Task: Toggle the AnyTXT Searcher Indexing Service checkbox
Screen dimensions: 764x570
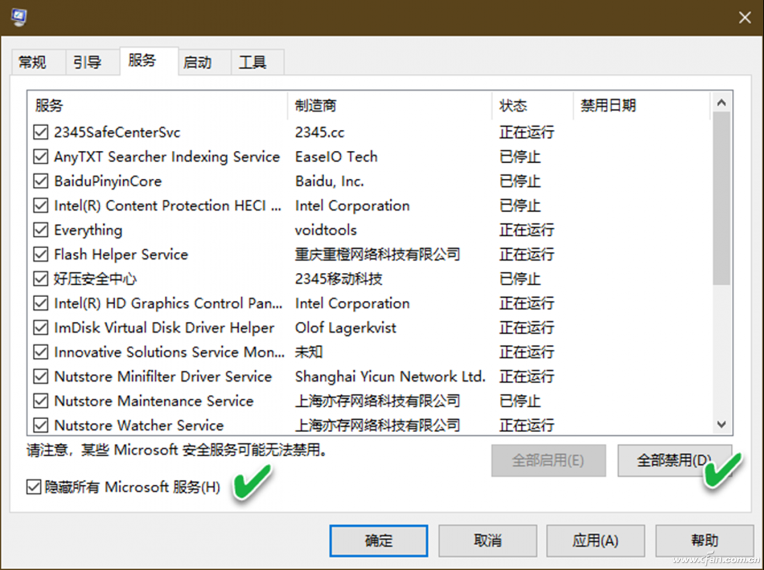Action: (41, 156)
